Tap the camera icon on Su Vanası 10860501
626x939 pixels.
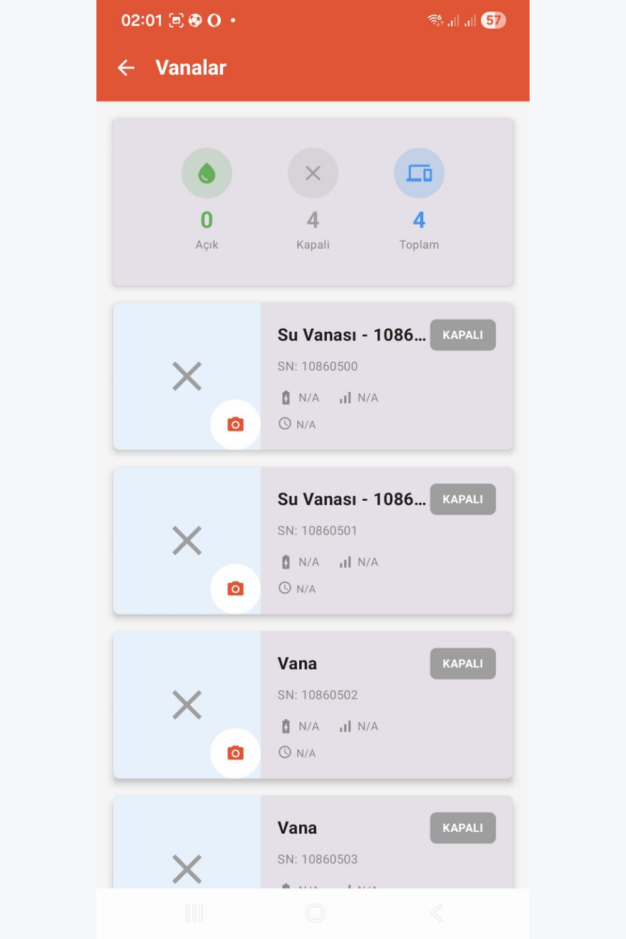pos(235,588)
